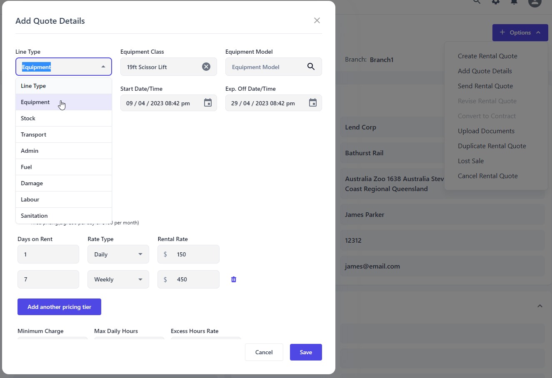Pick Labour from the Line Type options

tap(30, 199)
